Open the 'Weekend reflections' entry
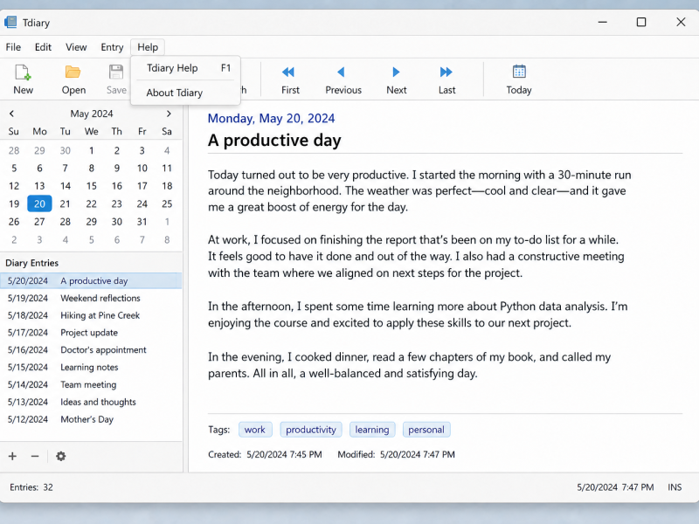The width and height of the screenshot is (699, 524). [91, 298]
